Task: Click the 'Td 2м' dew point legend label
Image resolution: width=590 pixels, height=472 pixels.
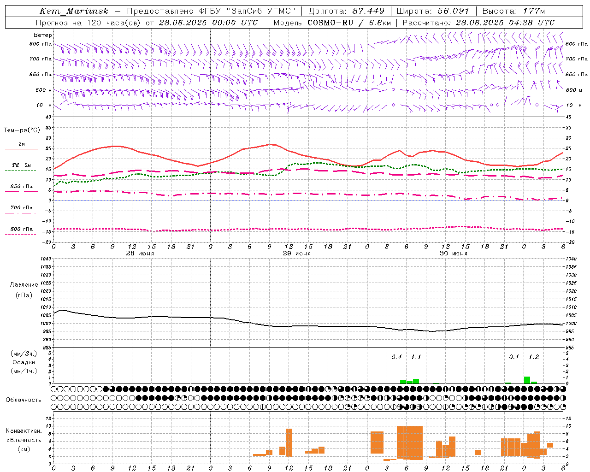Action: (x=22, y=165)
